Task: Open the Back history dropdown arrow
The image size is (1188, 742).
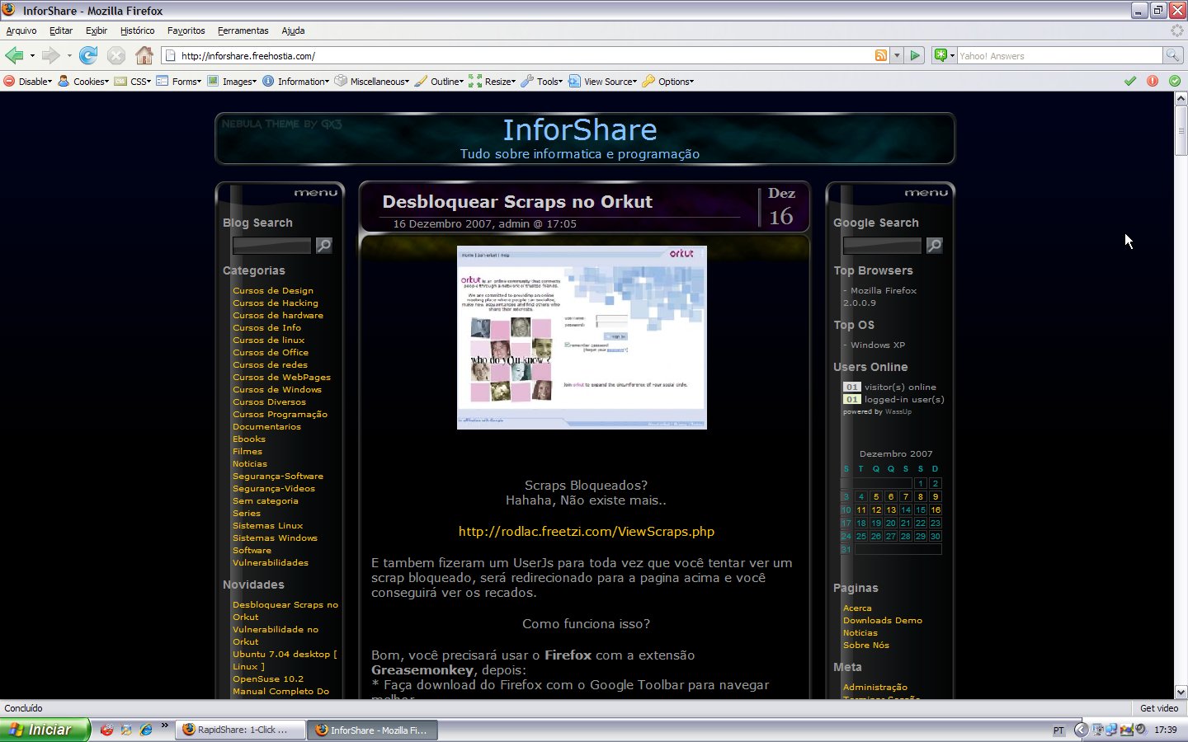Action: coord(32,56)
